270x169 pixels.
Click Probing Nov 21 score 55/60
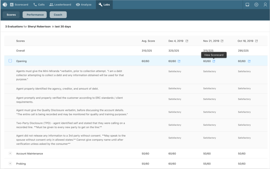207,164
